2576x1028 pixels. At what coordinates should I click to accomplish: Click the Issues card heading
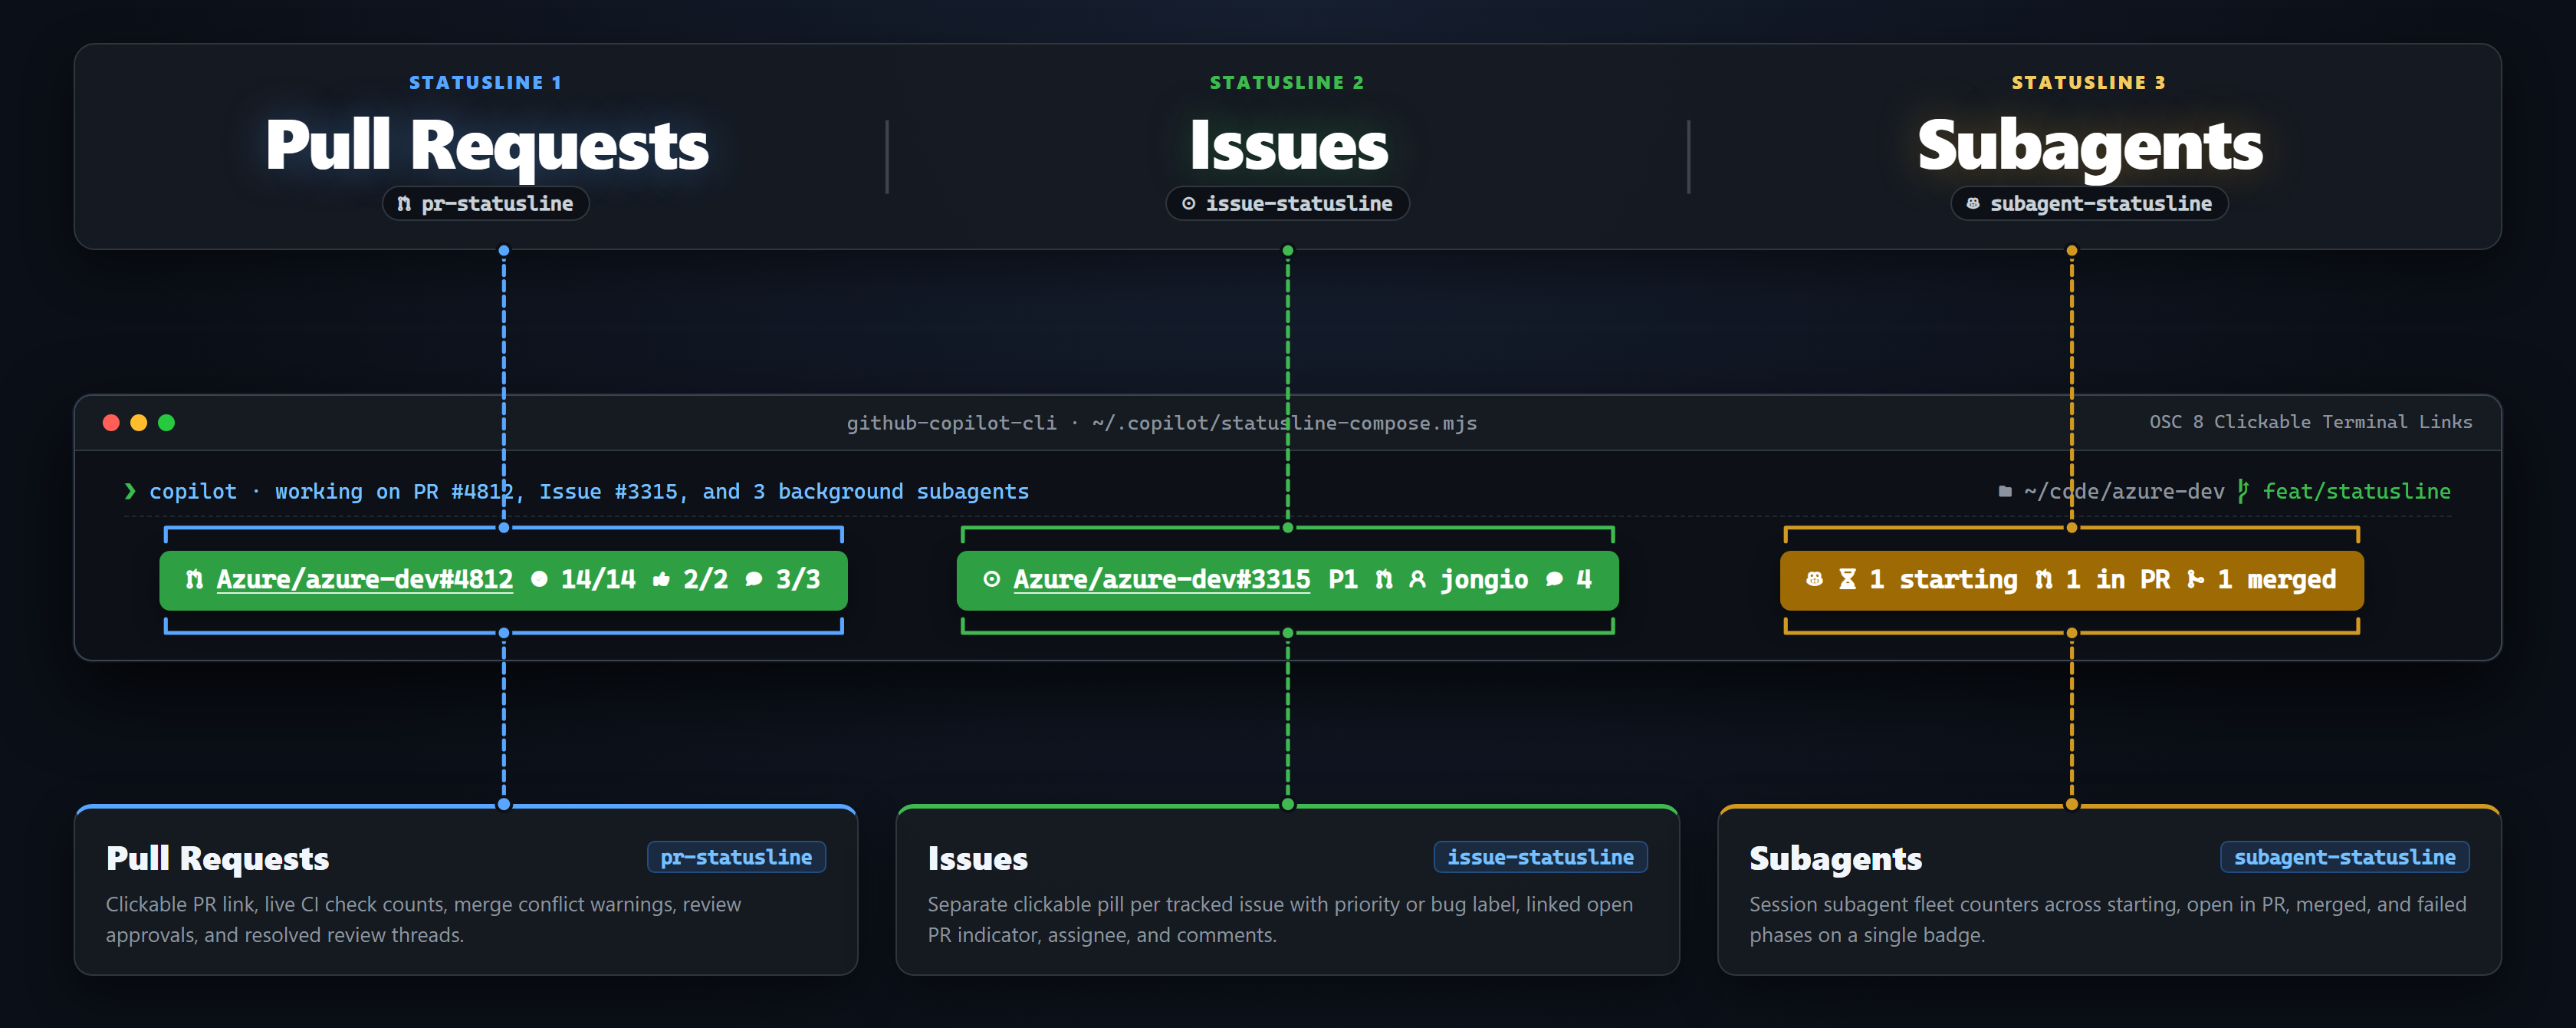click(x=977, y=858)
